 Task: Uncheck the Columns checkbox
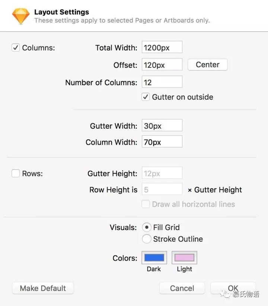16,48
